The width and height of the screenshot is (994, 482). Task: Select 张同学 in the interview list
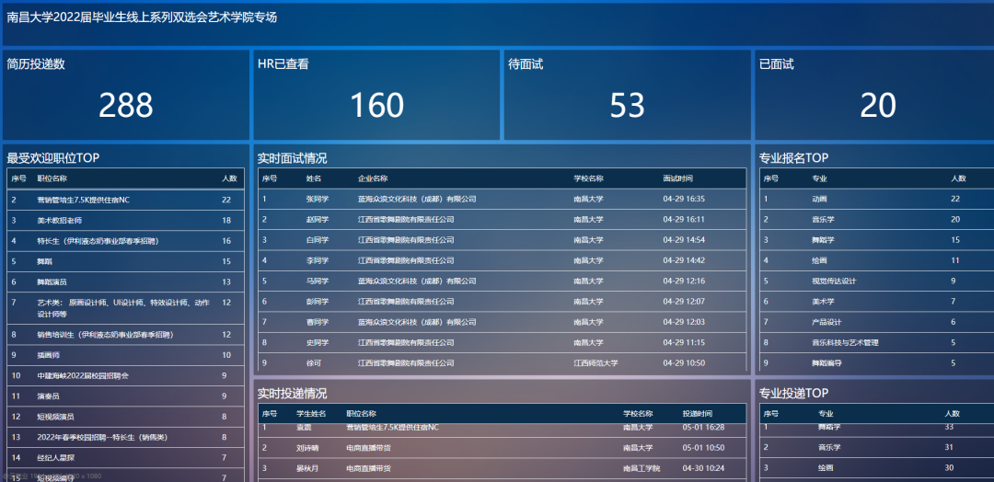click(x=317, y=199)
